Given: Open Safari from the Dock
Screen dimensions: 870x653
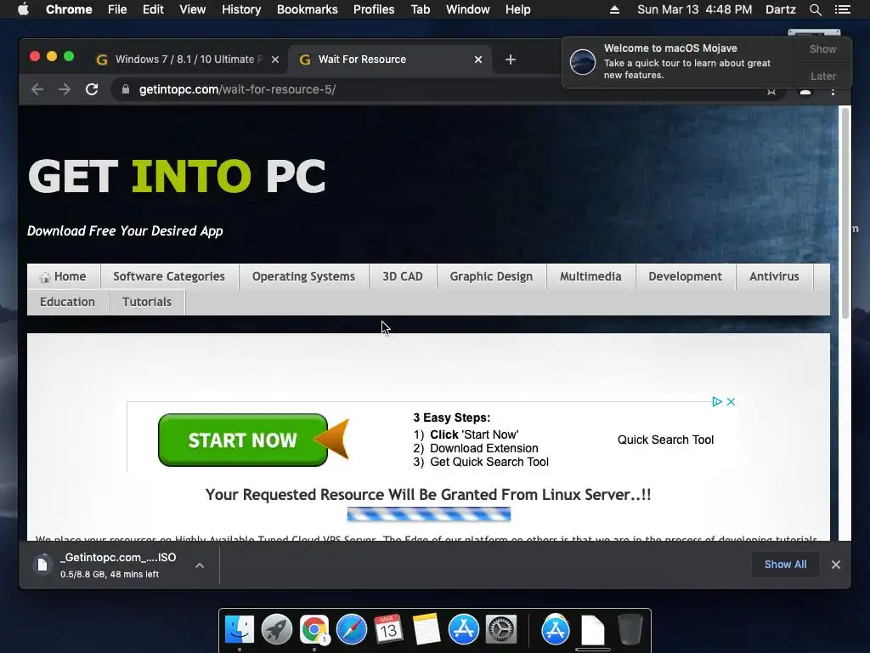Looking at the screenshot, I should coord(351,630).
